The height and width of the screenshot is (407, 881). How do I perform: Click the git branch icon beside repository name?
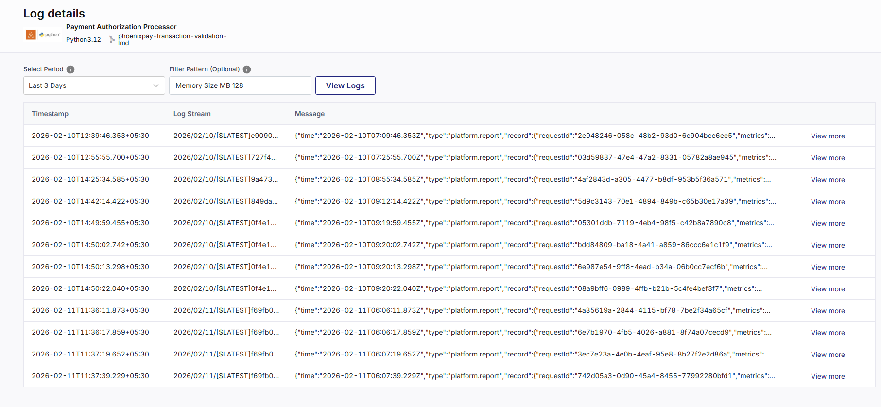click(112, 40)
